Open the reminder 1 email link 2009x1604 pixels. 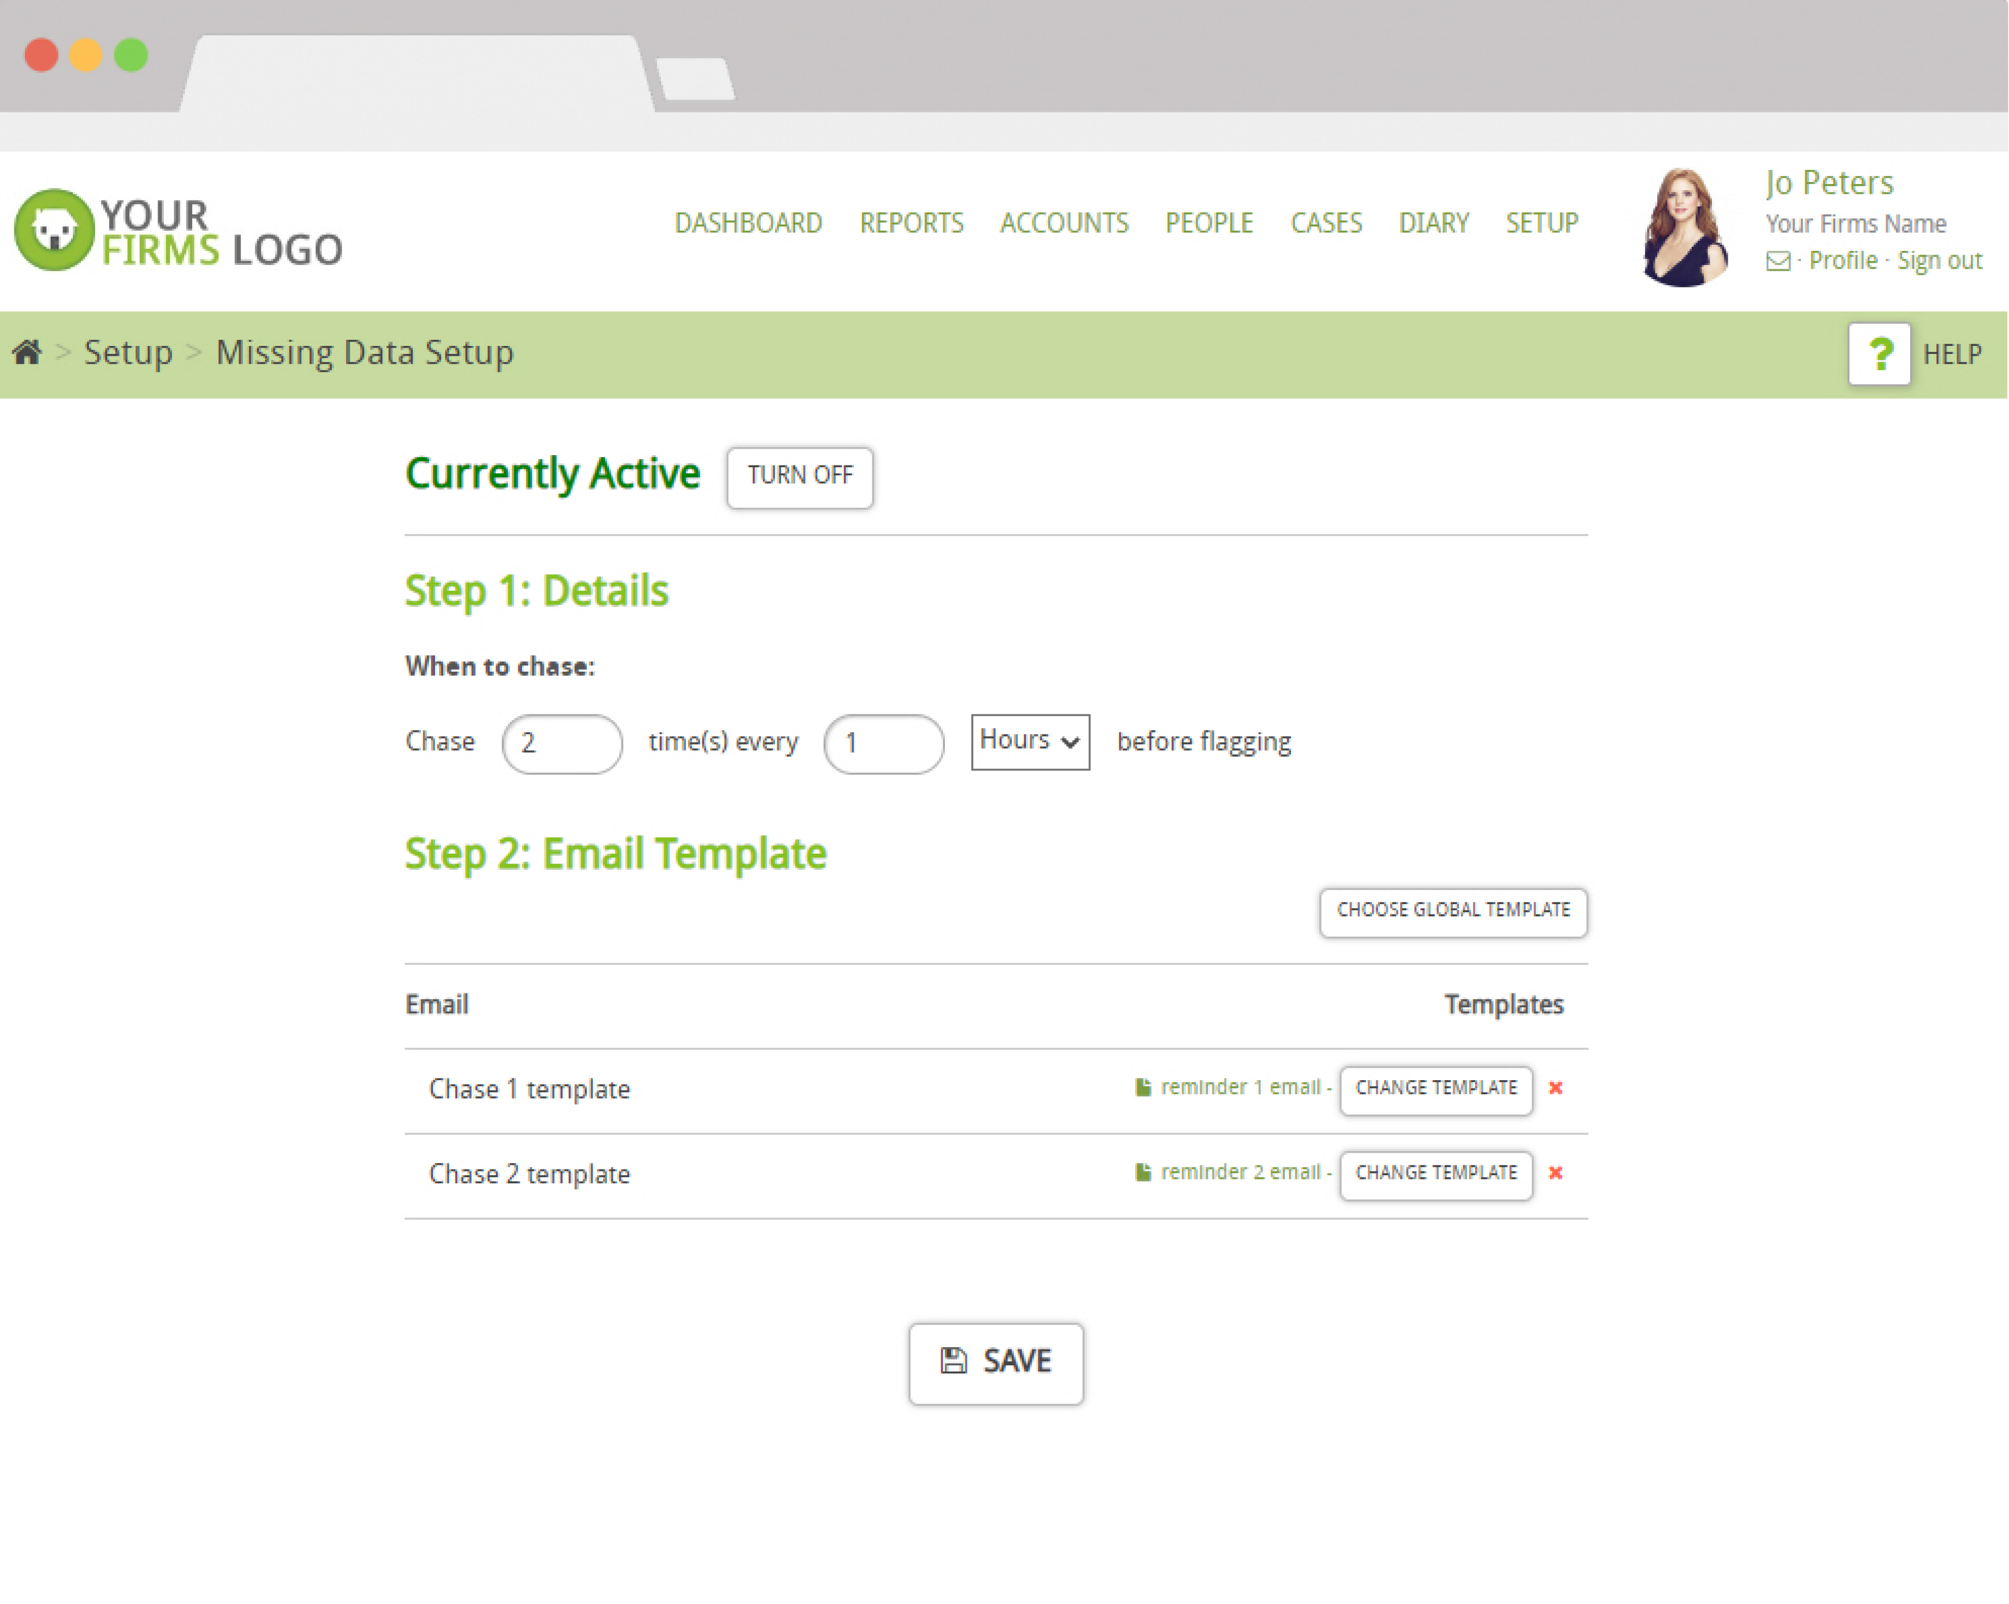tap(1240, 1087)
